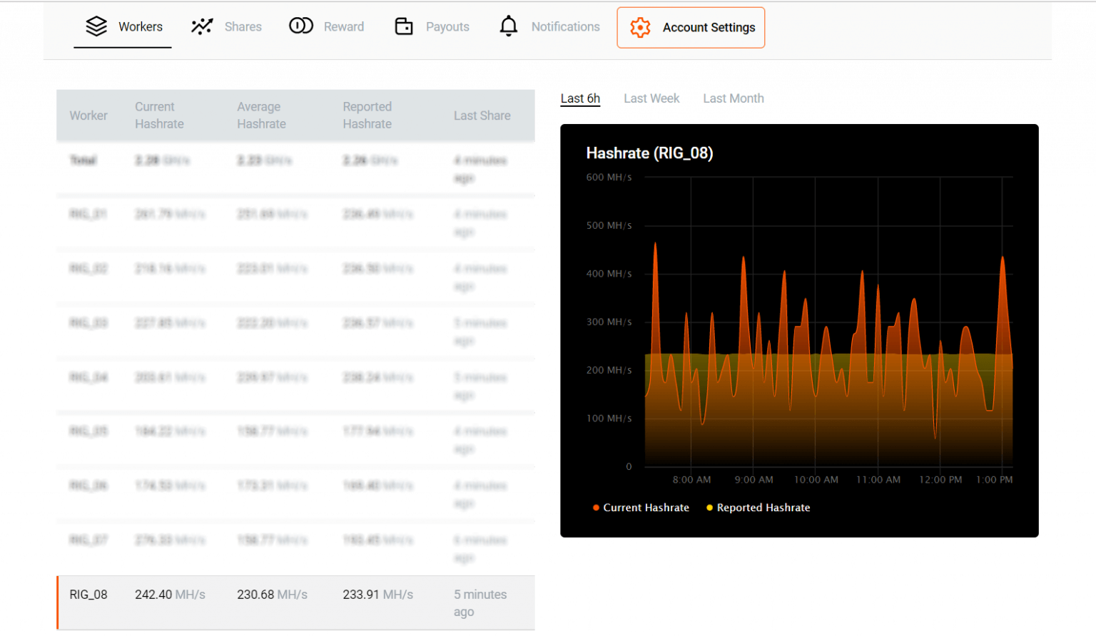Open the Notifications bell icon

click(x=508, y=26)
